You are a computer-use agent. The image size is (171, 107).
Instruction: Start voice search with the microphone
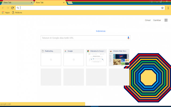(128, 38)
